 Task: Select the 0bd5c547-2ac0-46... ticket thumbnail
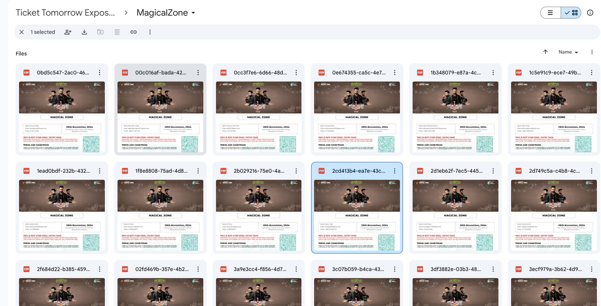pos(62,117)
